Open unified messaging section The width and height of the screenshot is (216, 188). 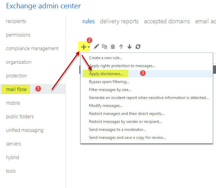pyautogui.click(x=25, y=130)
